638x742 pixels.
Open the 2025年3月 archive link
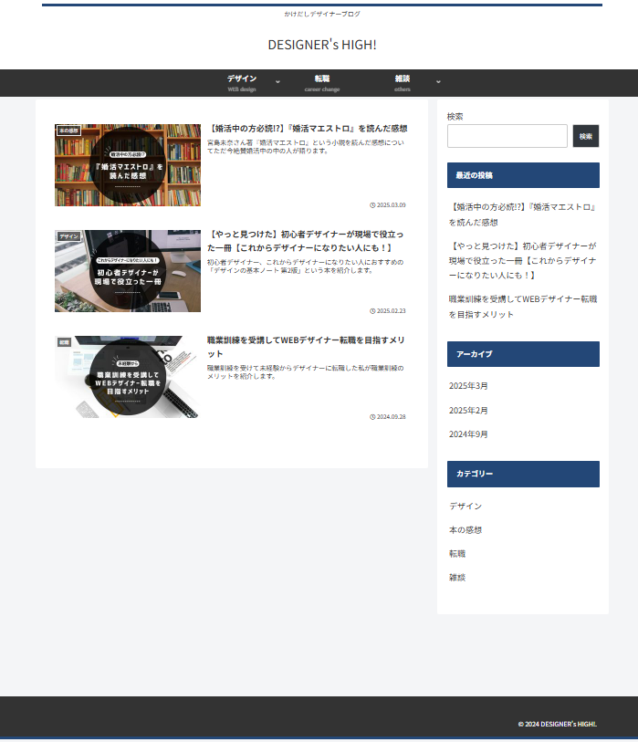tap(467, 386)
